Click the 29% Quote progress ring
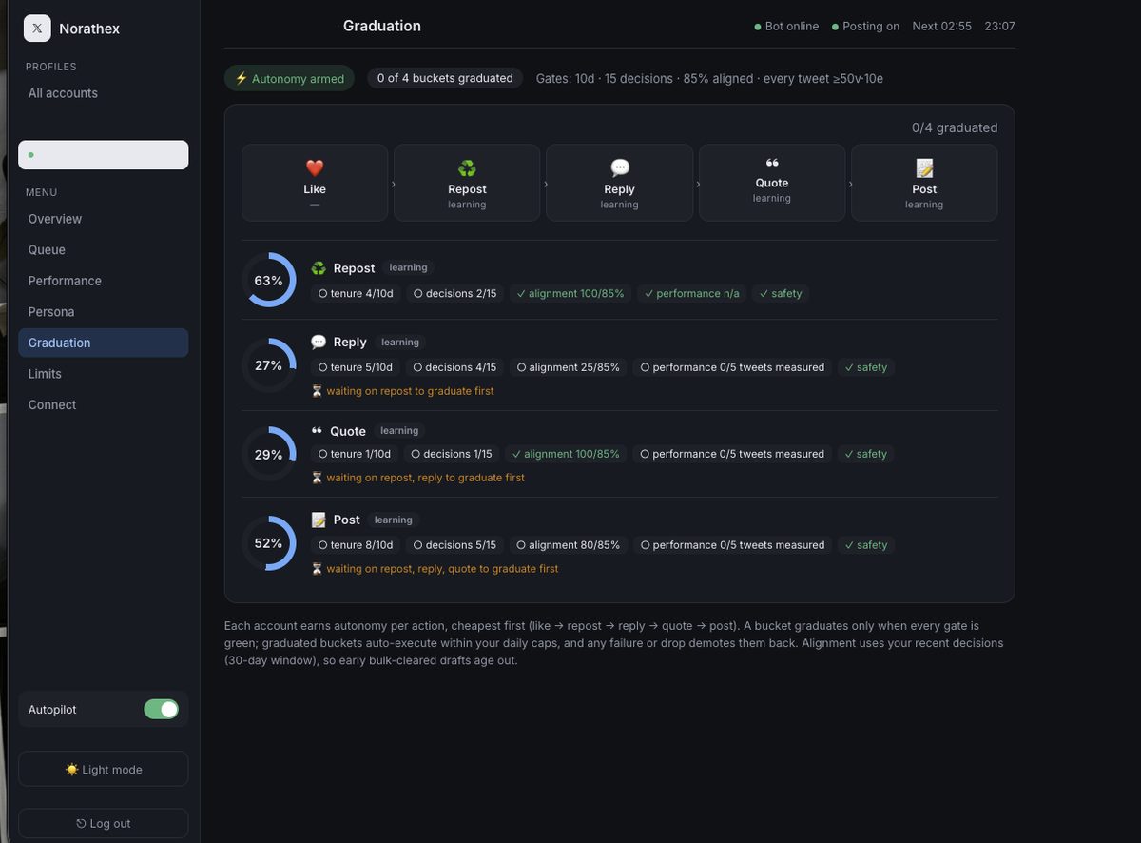The image size is (1141, 843). [268, 454]
